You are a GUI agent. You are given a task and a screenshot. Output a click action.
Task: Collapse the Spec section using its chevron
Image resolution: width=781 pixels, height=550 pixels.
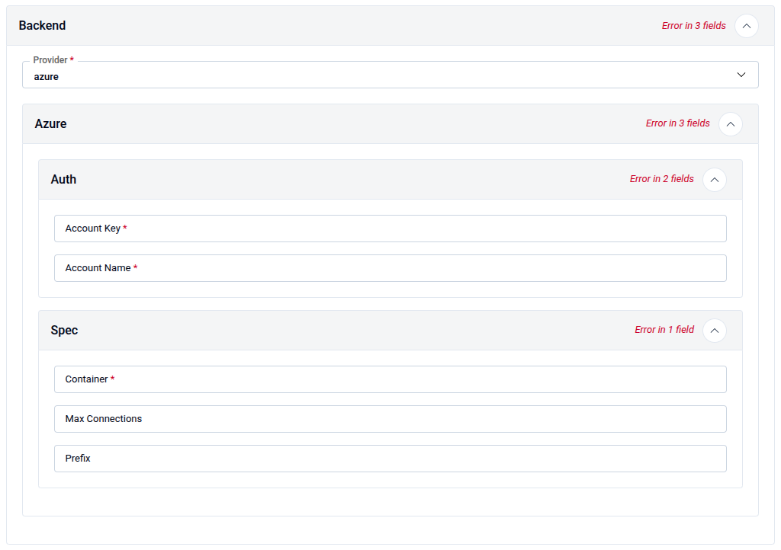[714, 330]
